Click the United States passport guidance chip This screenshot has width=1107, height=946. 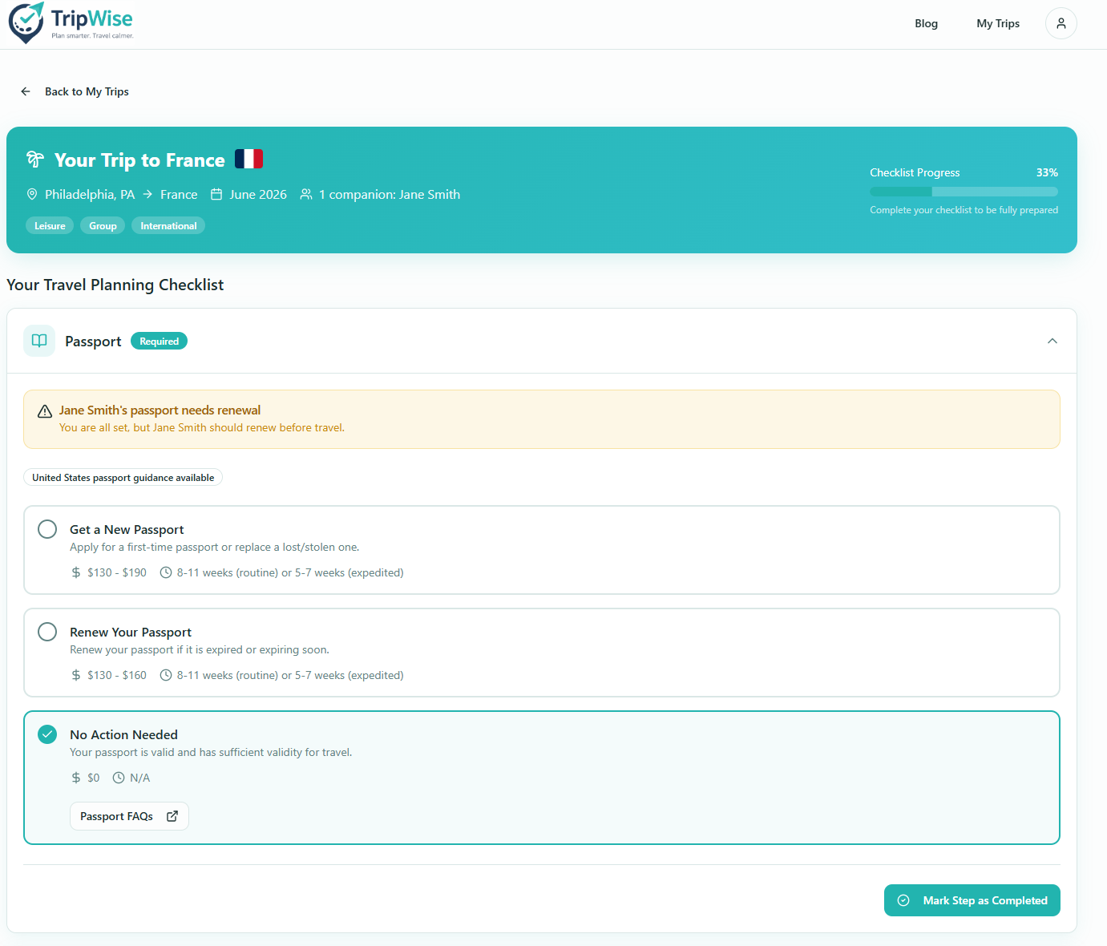click(x=122, y=477)
